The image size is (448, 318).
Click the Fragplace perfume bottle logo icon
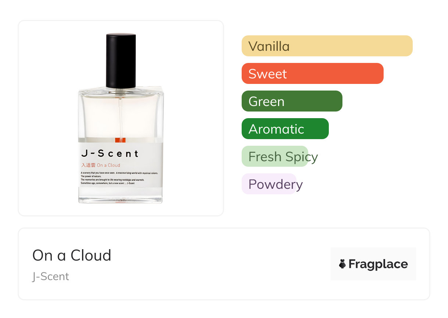(342, 264)
